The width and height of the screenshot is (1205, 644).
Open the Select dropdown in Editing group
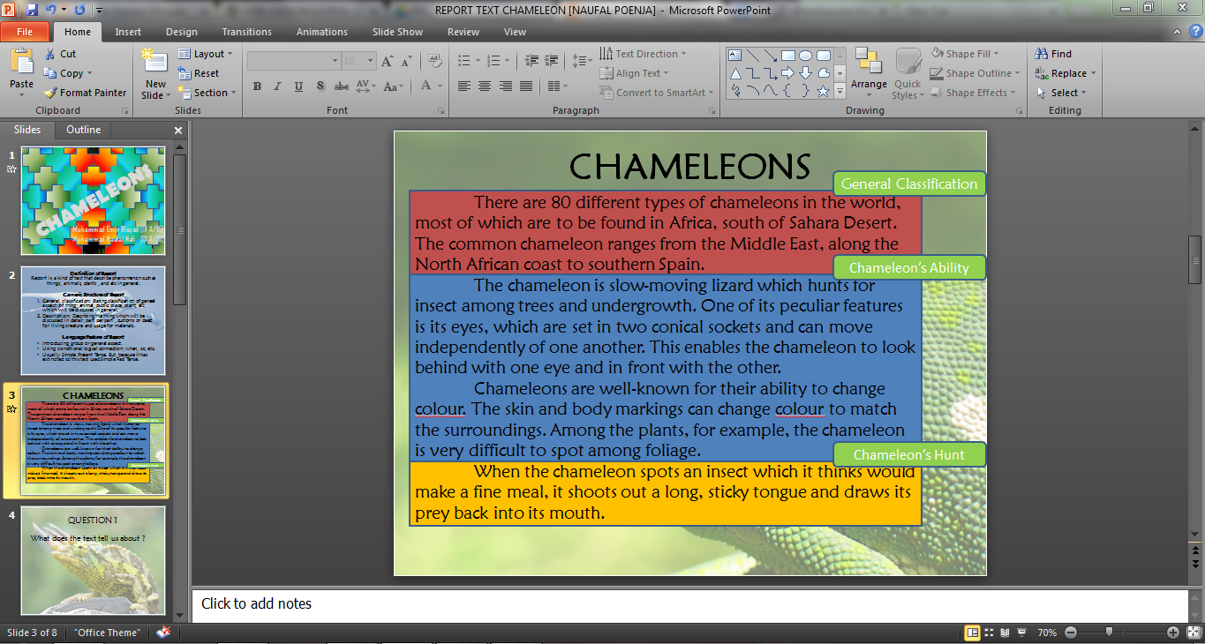point(1060,93)
